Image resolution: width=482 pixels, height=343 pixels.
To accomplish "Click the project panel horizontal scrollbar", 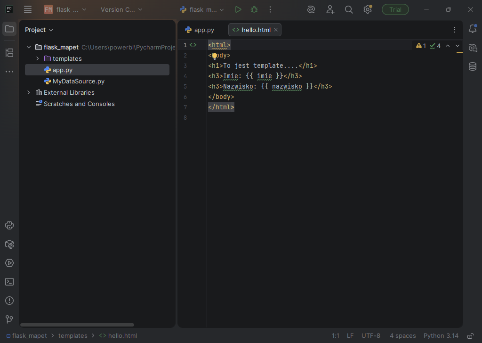I will click(x=77, y=325).
